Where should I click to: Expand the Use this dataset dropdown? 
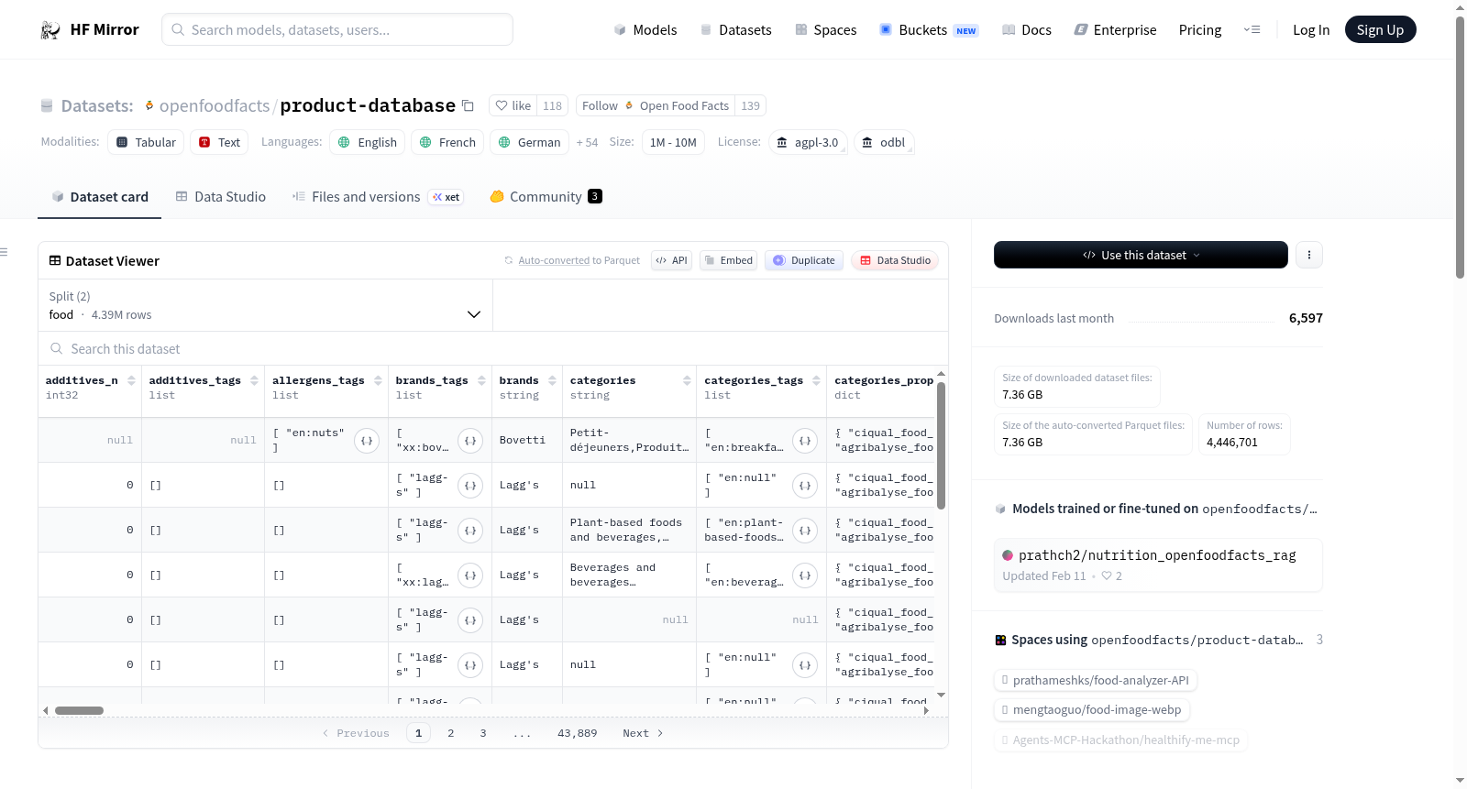[1141, 255]
